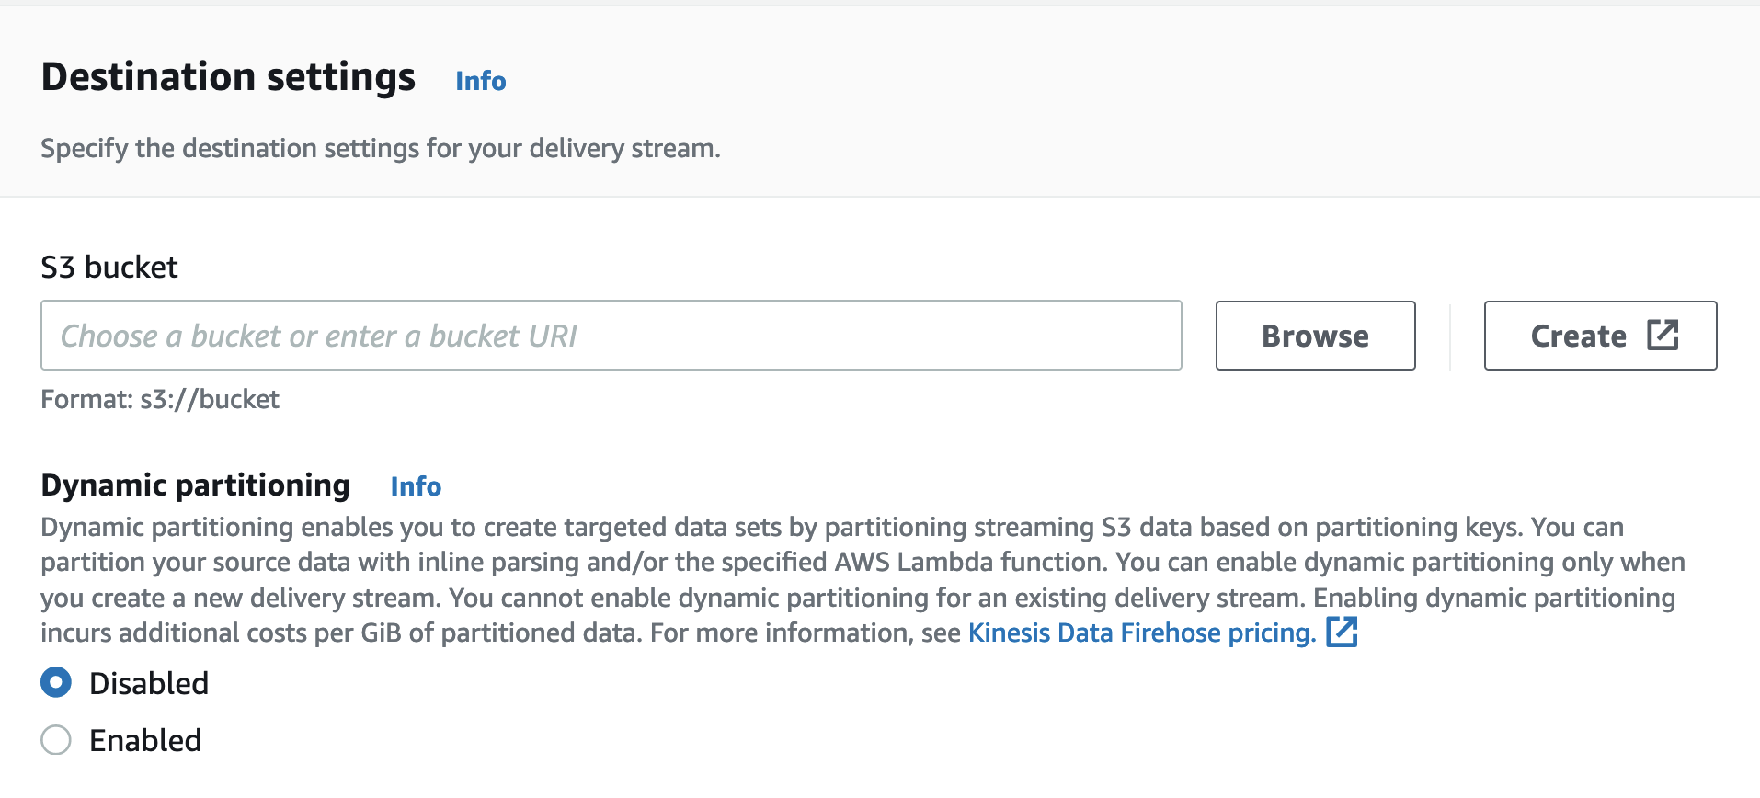Select the Enabled radio button

point(56,739)
